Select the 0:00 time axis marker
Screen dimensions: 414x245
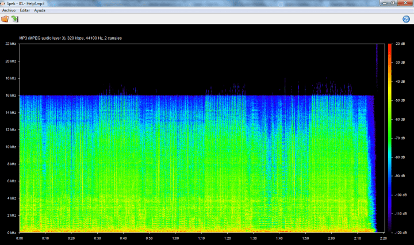point(20,238)
